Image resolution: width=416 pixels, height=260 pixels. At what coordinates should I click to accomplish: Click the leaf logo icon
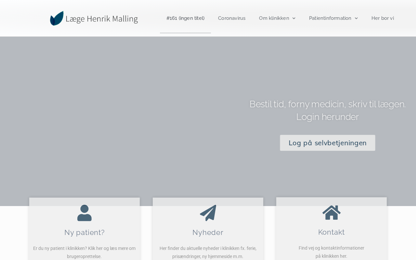pyautogui.click(x=57, y=18)
